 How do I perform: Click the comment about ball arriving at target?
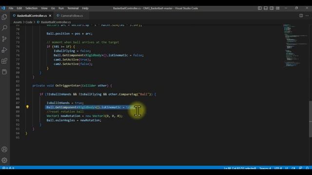(x=83, y=42)
